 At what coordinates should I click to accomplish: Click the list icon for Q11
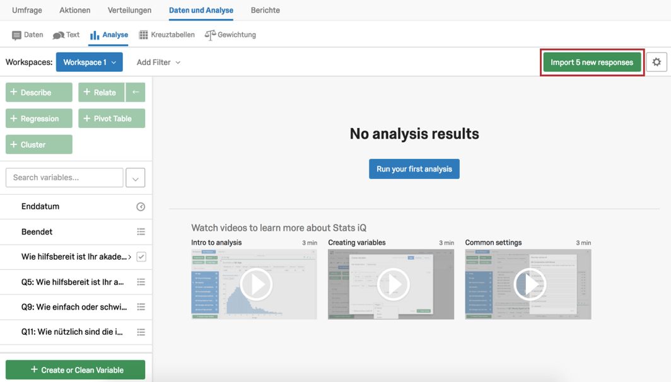point(141,332)
